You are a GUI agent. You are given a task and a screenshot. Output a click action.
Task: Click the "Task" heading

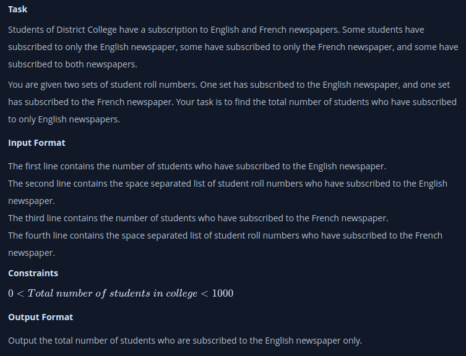(17, 10)
